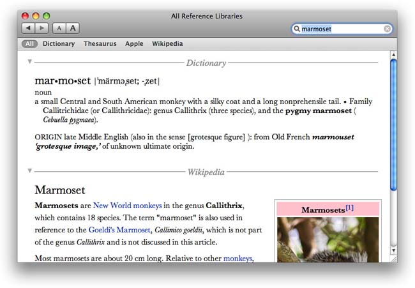Click the scrollbar down arrow
Screen dimensions: 415x288
[393, 250]
